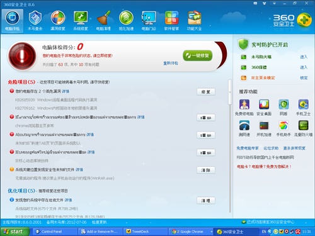Click 锁定 next to IE主页未锁定
The height and width of the screenshot is (236, 315).
pyautogui.click(x=304, y=78)
